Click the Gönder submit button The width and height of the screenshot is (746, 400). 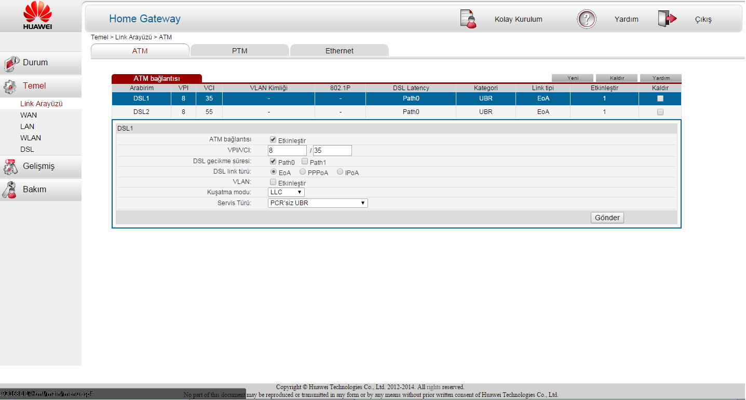tap(607, 218)
